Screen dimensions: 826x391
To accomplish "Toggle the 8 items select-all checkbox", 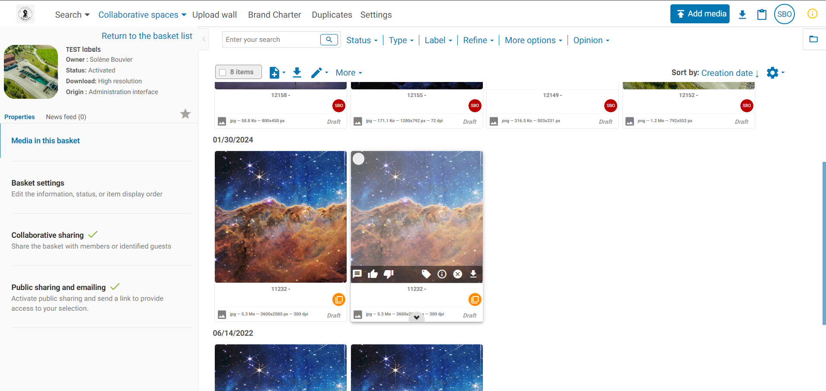I will coord(223,73).
